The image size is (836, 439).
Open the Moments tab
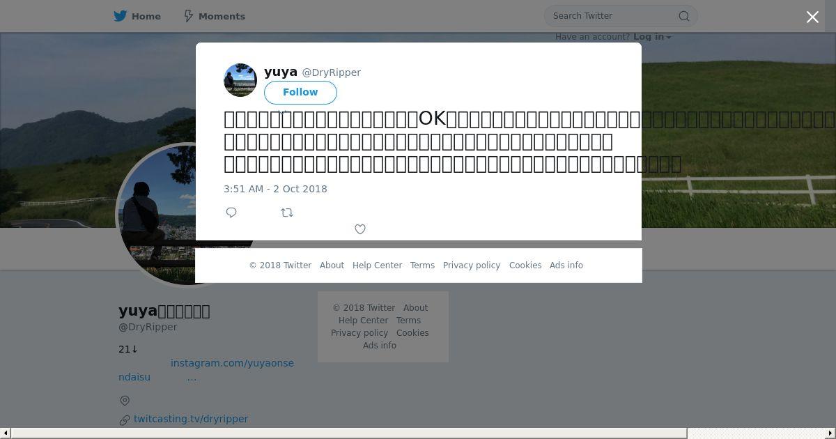214,16
